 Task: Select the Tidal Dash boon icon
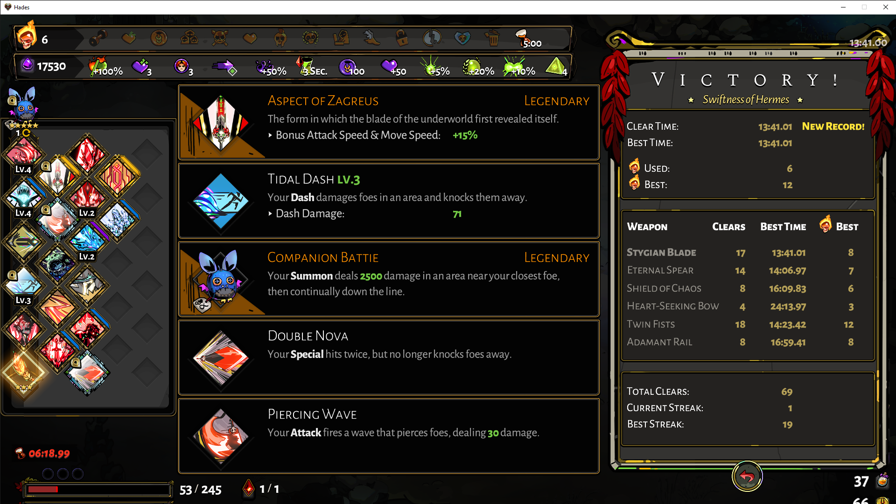click(221, 201)
